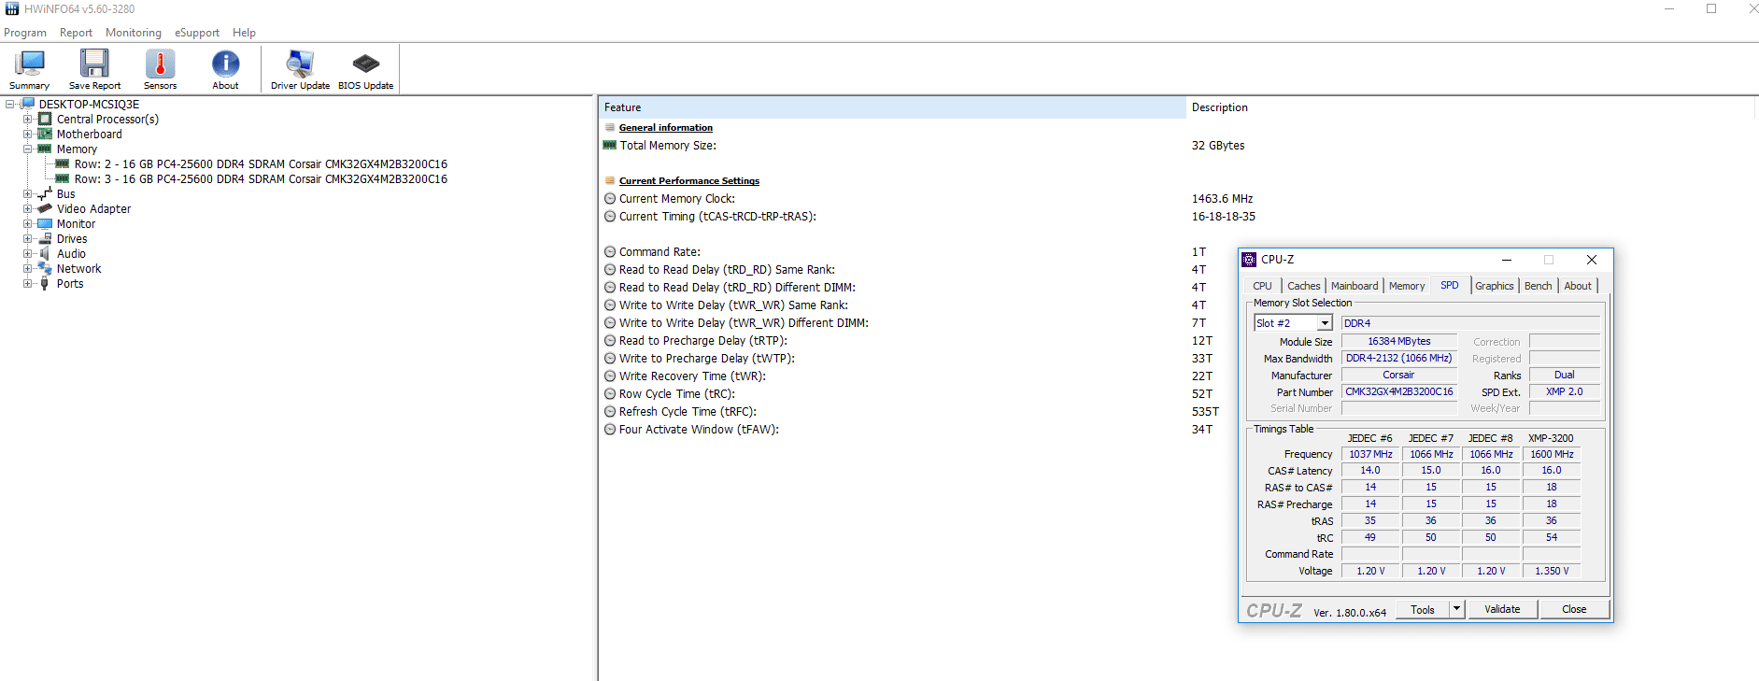The width and height of the screenshot is (1759, 681).
Task: Click the Current Performance Settings heading
Action: (688, 181)
